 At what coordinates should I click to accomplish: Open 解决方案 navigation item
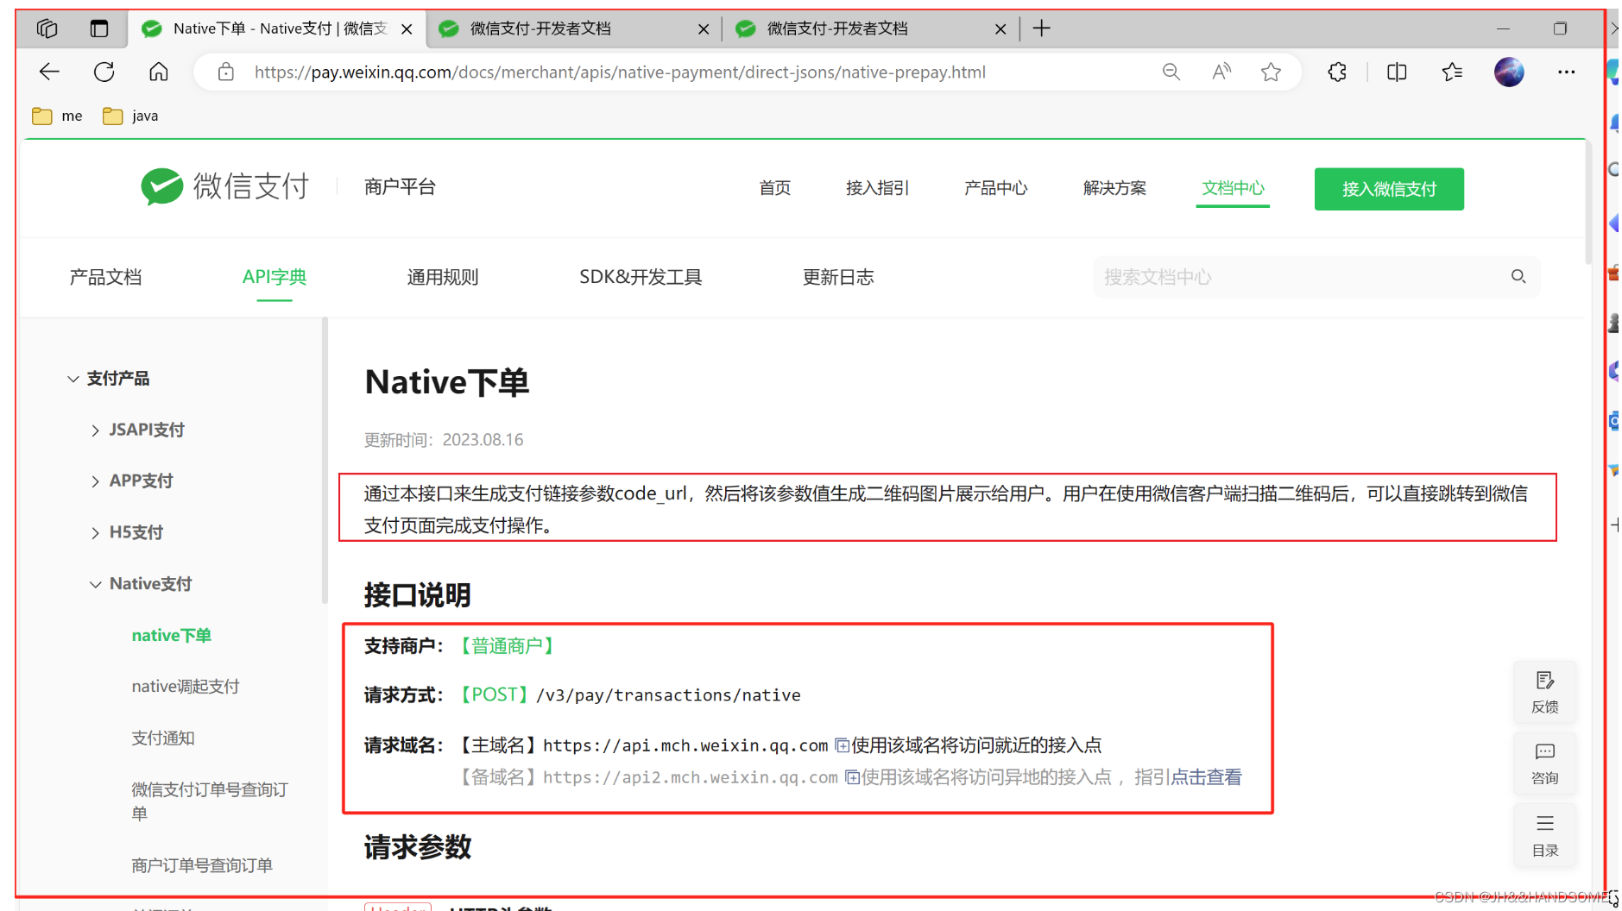tap(1114, 188)
